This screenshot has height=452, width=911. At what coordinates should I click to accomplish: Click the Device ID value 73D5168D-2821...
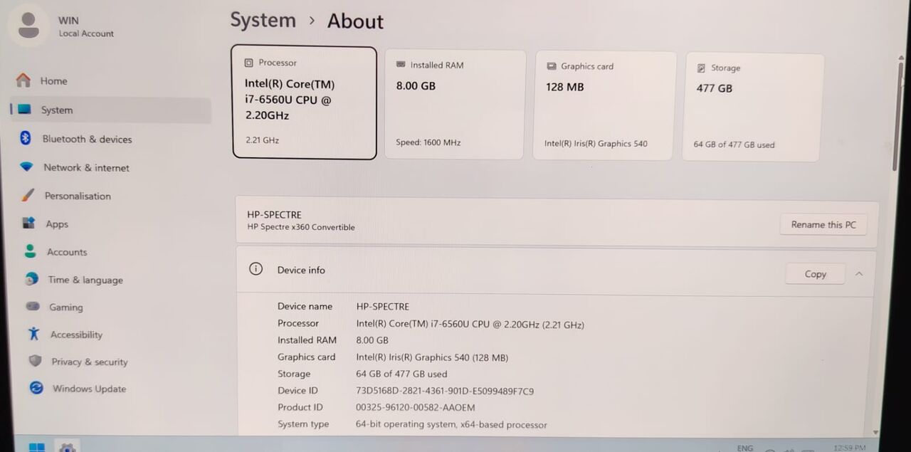(445, 391)
